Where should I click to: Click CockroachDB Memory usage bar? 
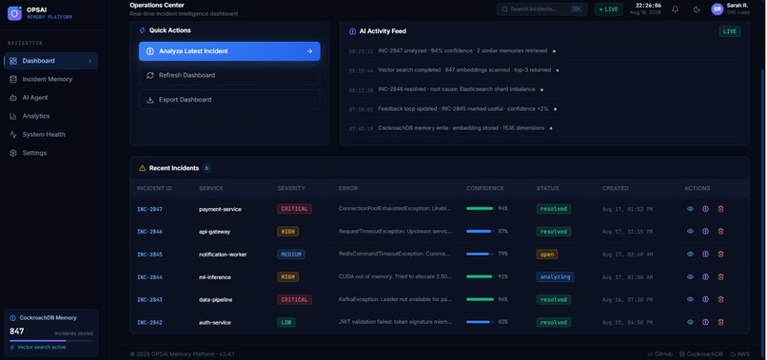50,340
